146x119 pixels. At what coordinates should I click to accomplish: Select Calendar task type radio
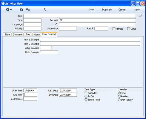coord(86,93)
